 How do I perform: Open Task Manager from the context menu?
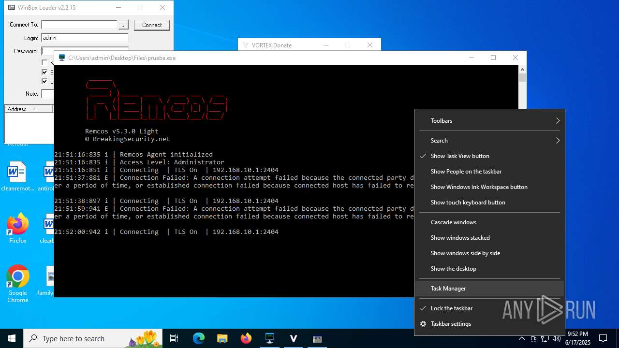pos(489,289)
